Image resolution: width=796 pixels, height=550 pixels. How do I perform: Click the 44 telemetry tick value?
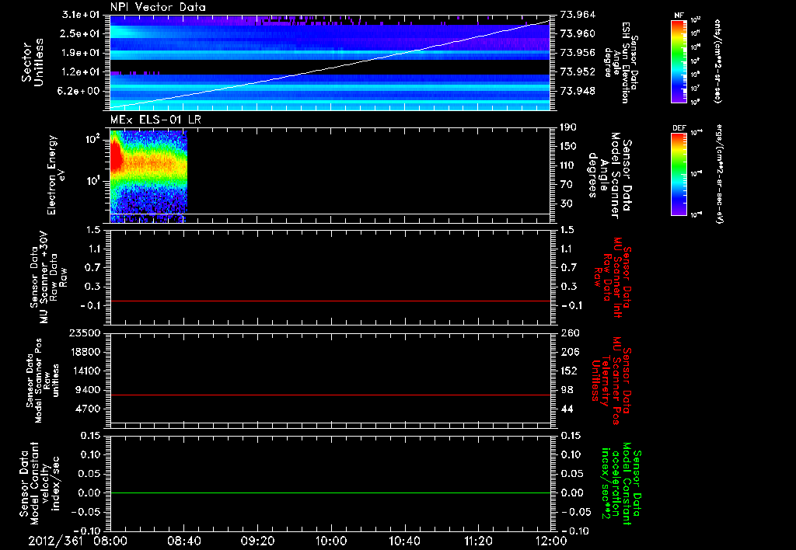(567, 409)
